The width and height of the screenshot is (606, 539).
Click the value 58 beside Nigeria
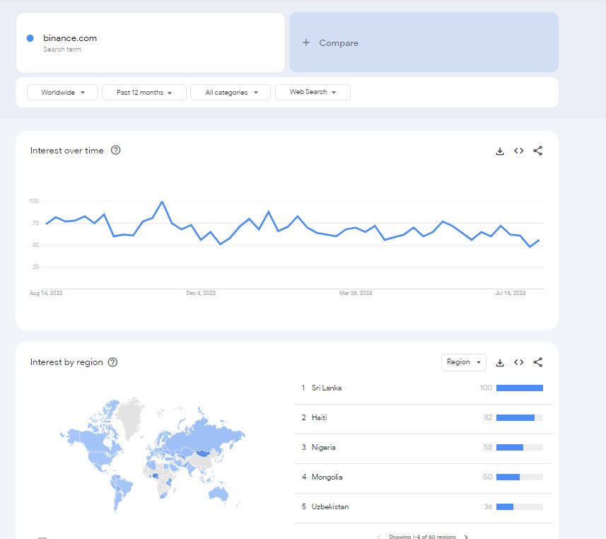point(488,447)
